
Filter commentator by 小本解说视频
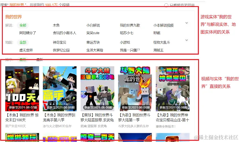coord(164,25)
